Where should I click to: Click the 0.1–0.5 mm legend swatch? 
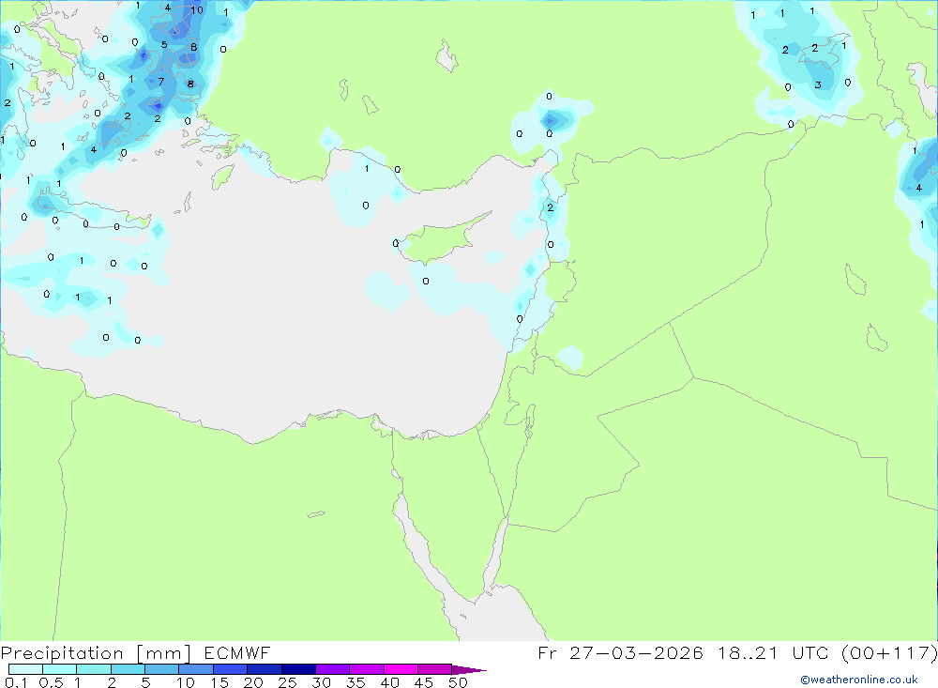(25, 669)
